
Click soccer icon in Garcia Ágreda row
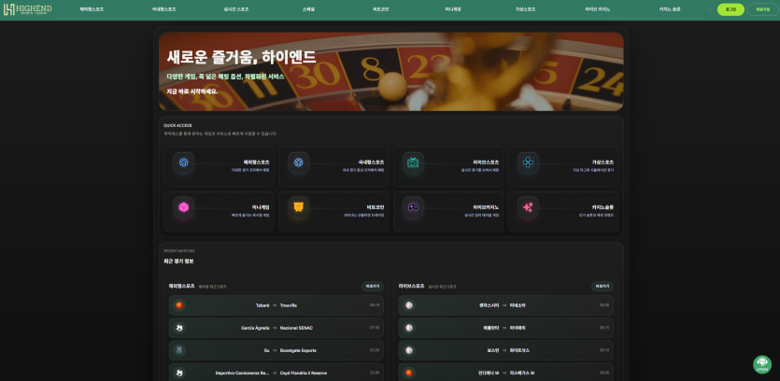[179, 328]
